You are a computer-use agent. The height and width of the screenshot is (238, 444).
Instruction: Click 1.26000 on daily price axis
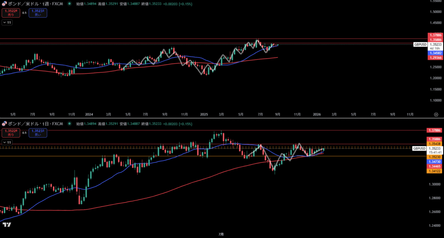(435, 212)
